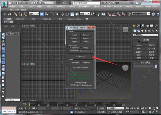Image resolution: width=161 pixels, height=115 pixels.
Task: Open standard primitives category dropdown
Action: [x=145, y=35]
